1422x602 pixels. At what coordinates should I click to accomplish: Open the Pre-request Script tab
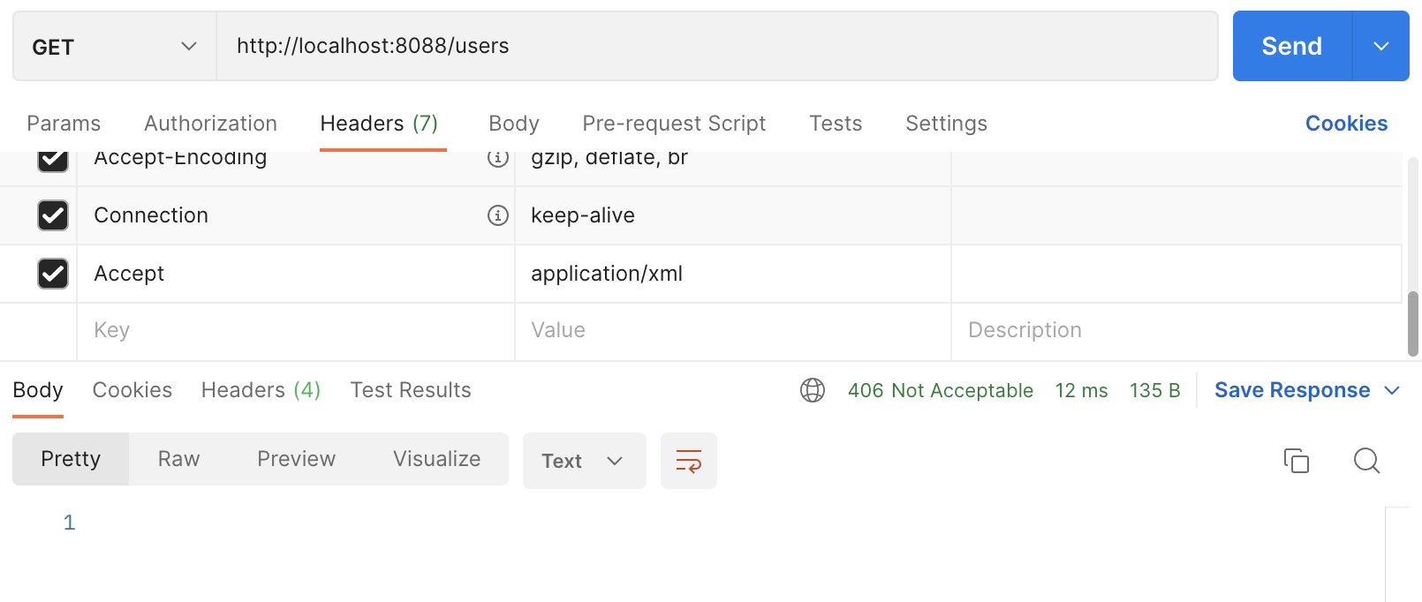click(674, 124)
